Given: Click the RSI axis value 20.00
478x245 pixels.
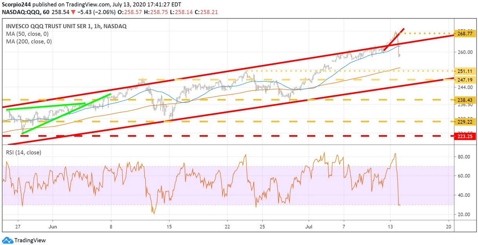Looking at the screenshot, I should 464,214.
